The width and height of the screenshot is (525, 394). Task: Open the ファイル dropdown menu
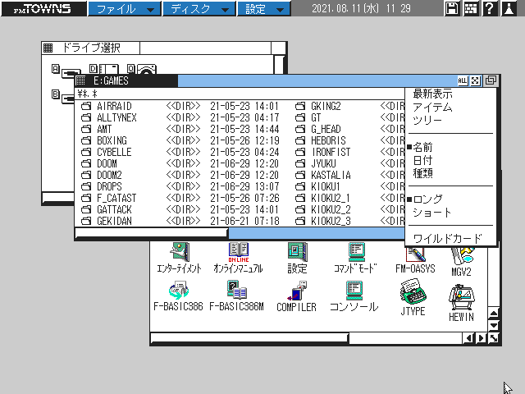pyautogui.click(x=124, y=9)
